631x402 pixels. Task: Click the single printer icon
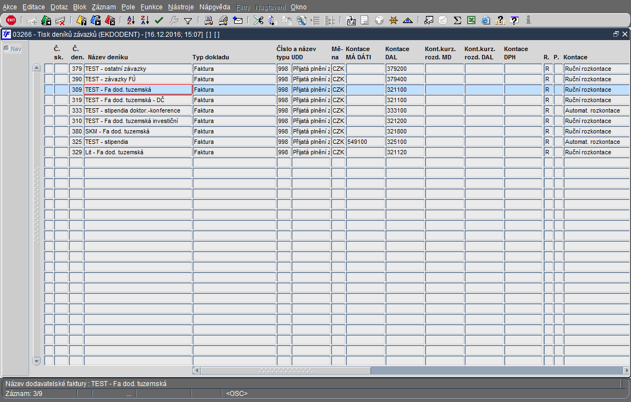[x=208, y=20]
